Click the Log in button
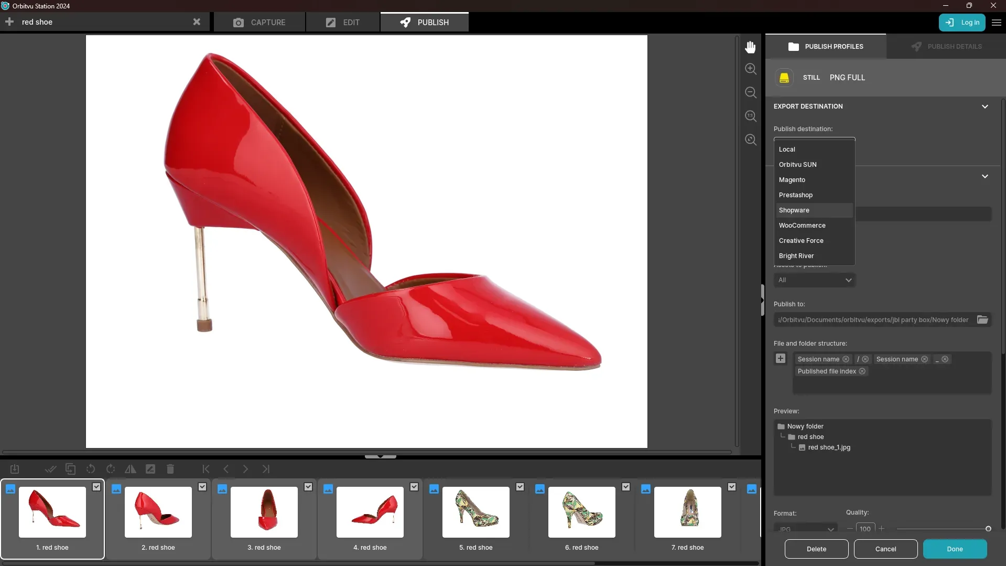This screenshot has width=1006, height=566. [962, 23]
